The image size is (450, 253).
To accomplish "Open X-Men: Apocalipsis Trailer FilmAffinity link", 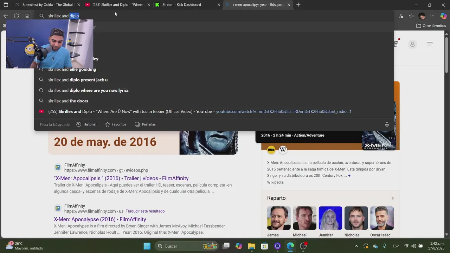I will tap(121, 179).
